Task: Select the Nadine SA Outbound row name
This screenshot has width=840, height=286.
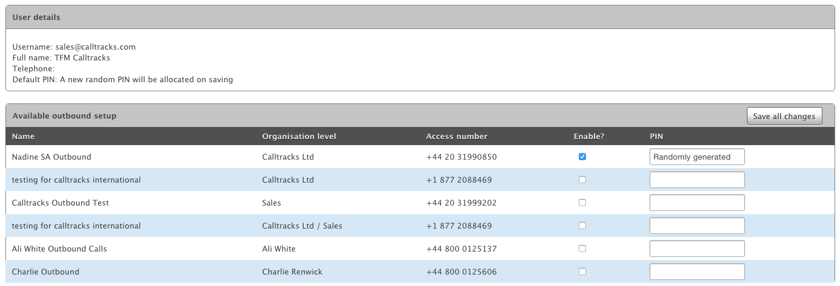Action: click(x=51, y=157)
